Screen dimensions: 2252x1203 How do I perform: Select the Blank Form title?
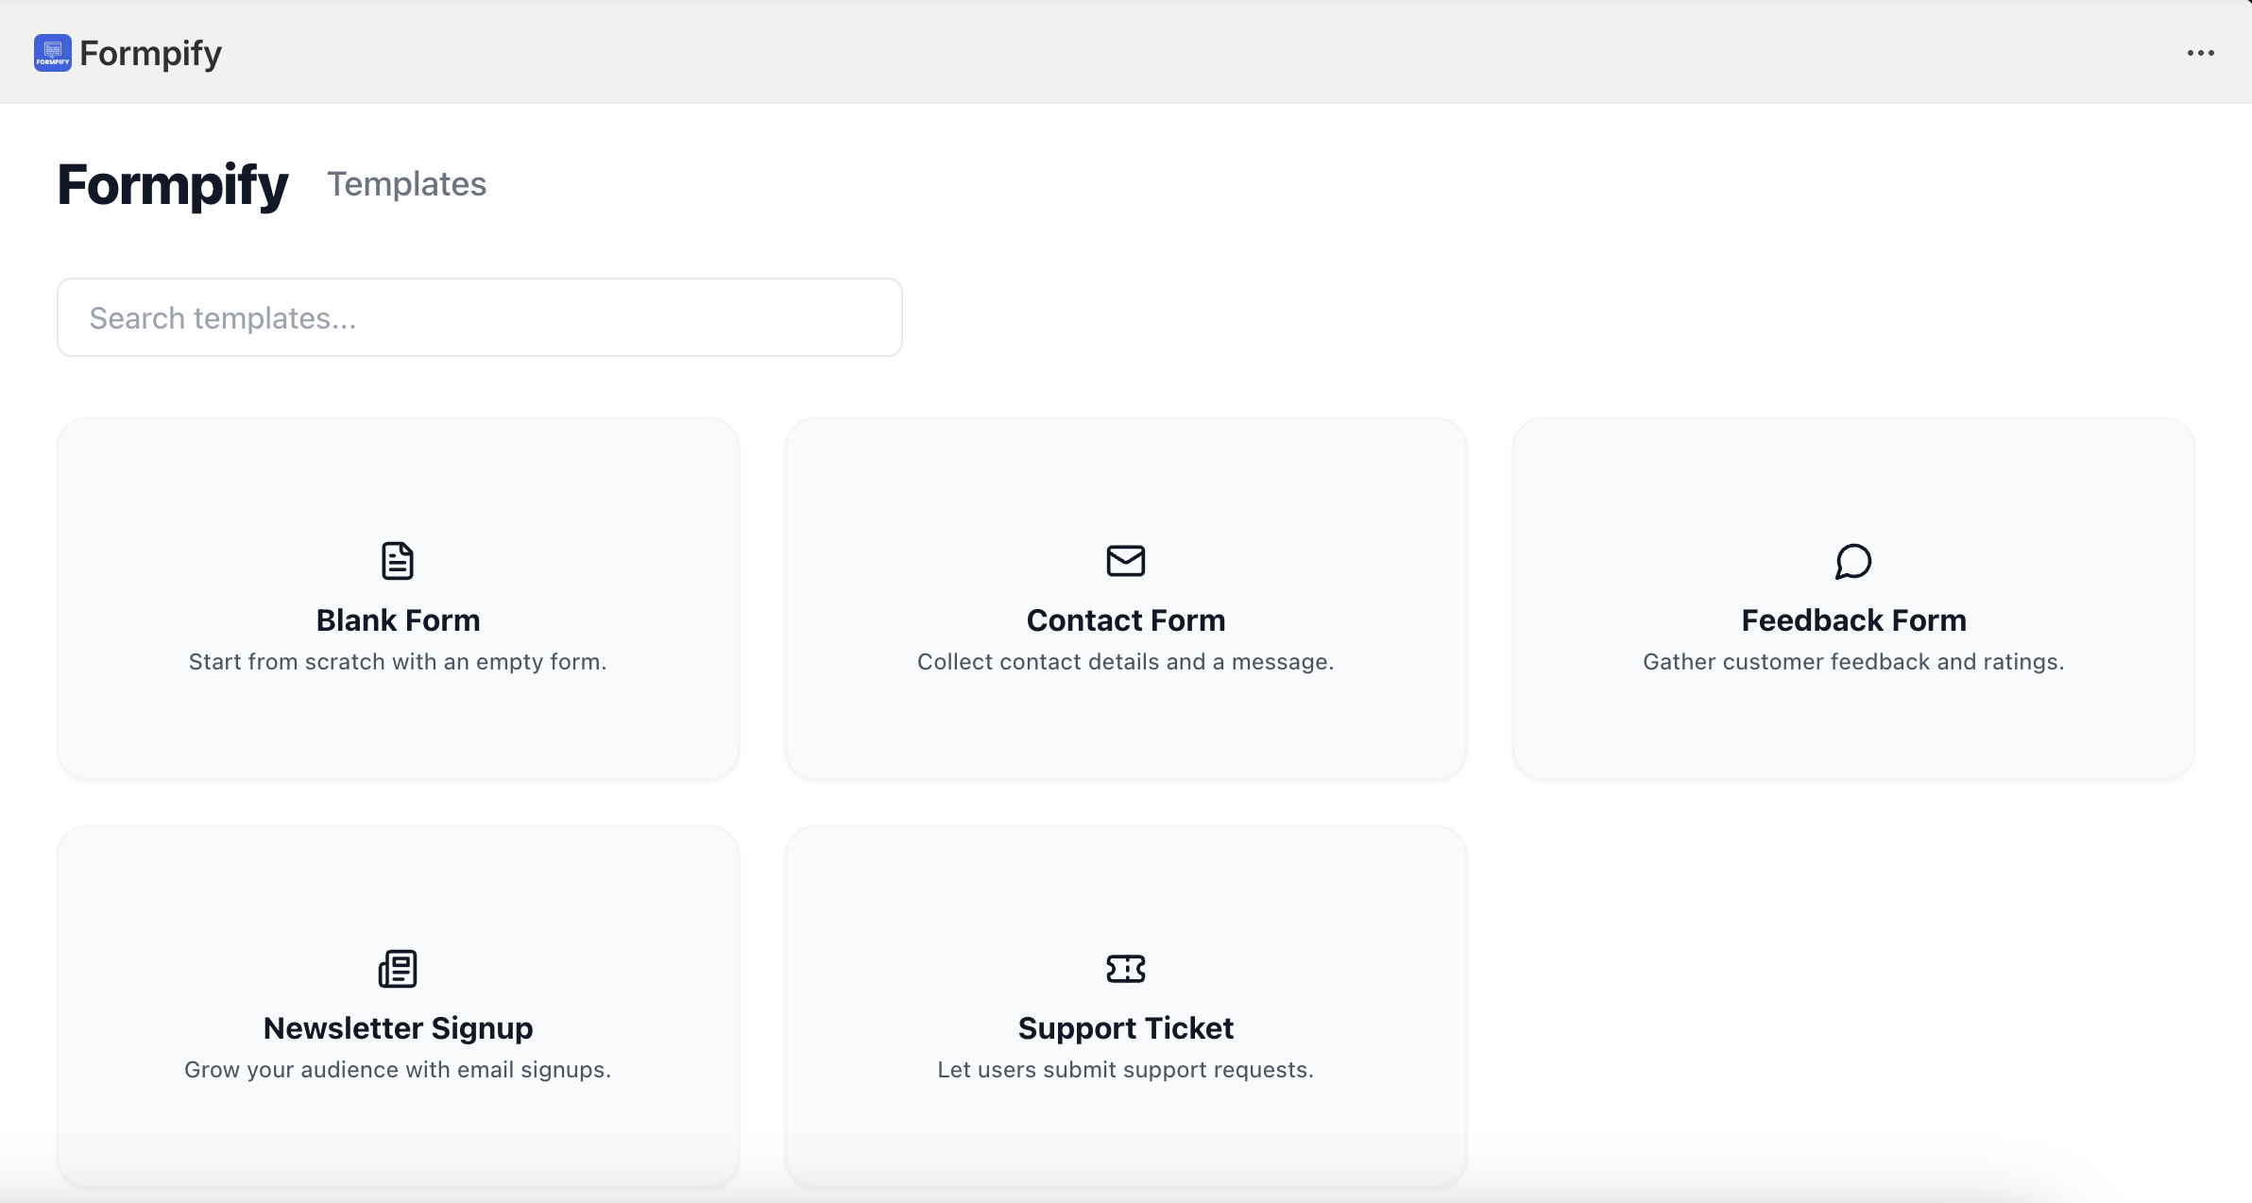point(398,620)
